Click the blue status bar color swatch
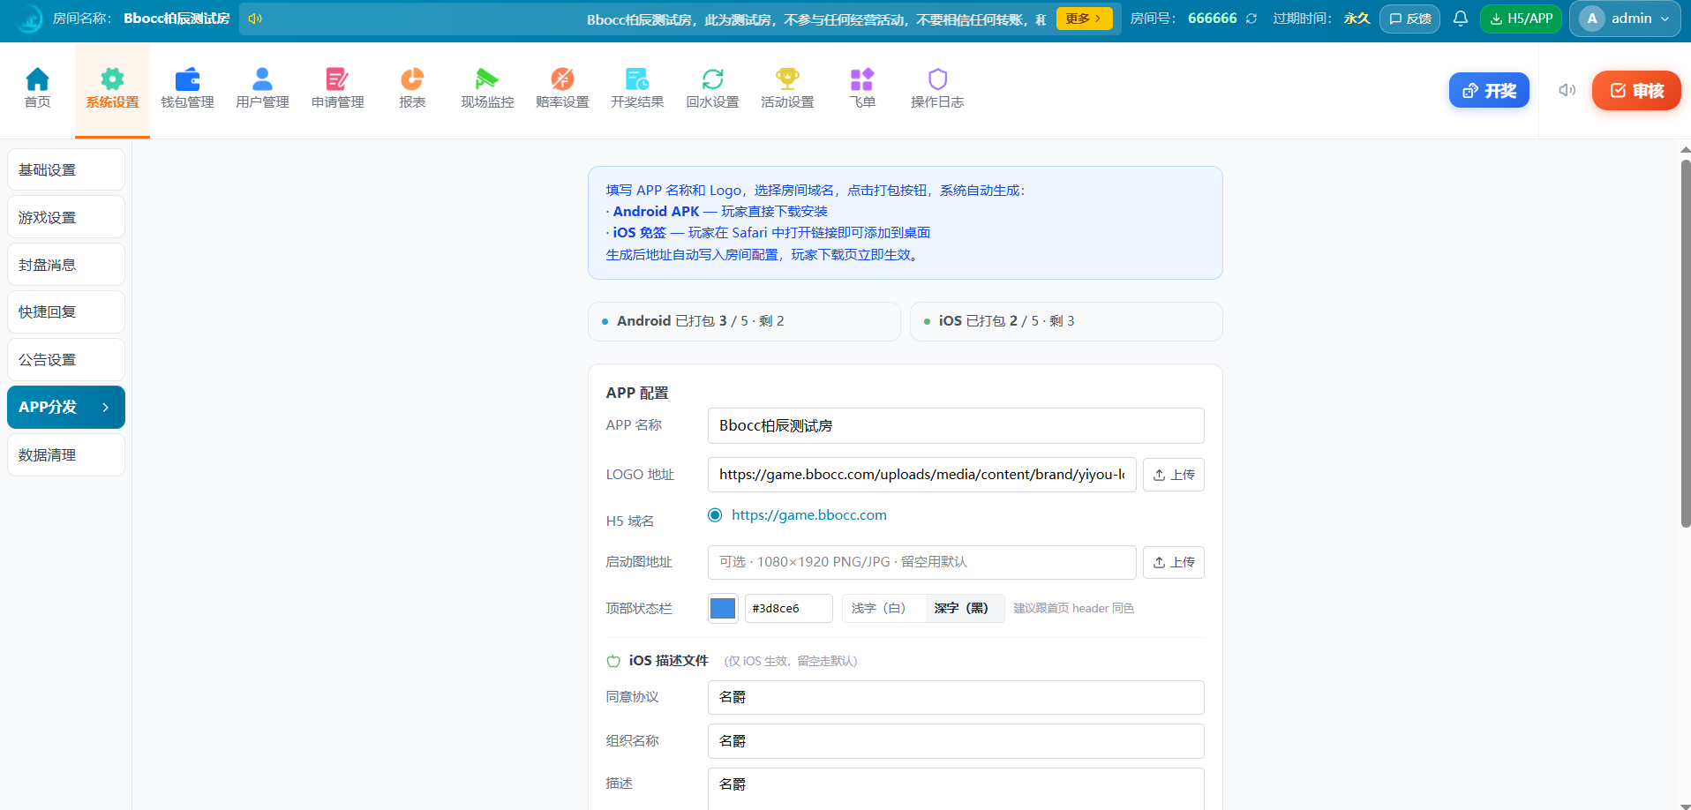The width and height of the screenshot is (1691, 810). click(x=723, y=608)
